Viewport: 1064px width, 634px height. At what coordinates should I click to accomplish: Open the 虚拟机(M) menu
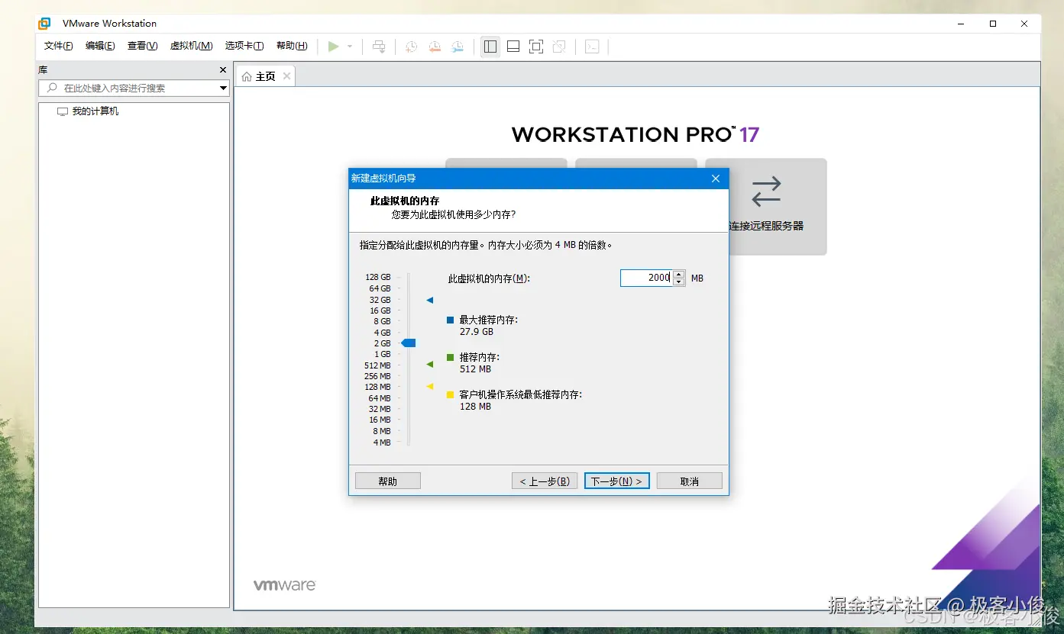click(x=191, y=46)
